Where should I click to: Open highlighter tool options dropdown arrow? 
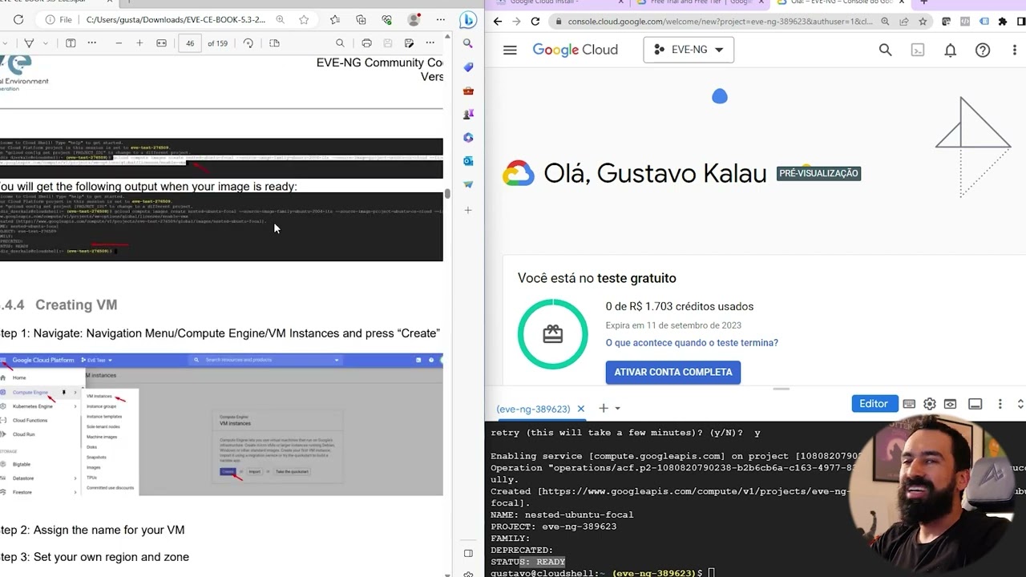[x=46, y=43]
